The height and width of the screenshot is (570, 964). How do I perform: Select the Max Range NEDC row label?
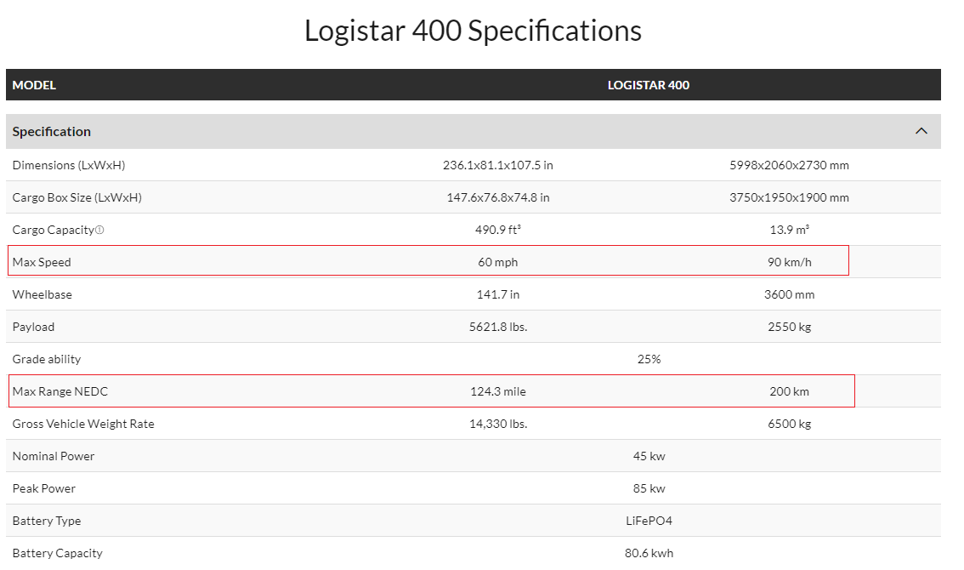coord(60,391)
